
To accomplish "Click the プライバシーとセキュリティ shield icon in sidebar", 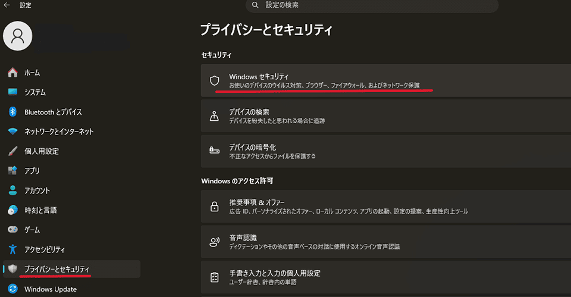I will (12, 269).
